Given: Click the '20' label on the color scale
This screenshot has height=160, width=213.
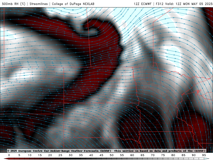Looking at the screenshot, I should 50,155.
